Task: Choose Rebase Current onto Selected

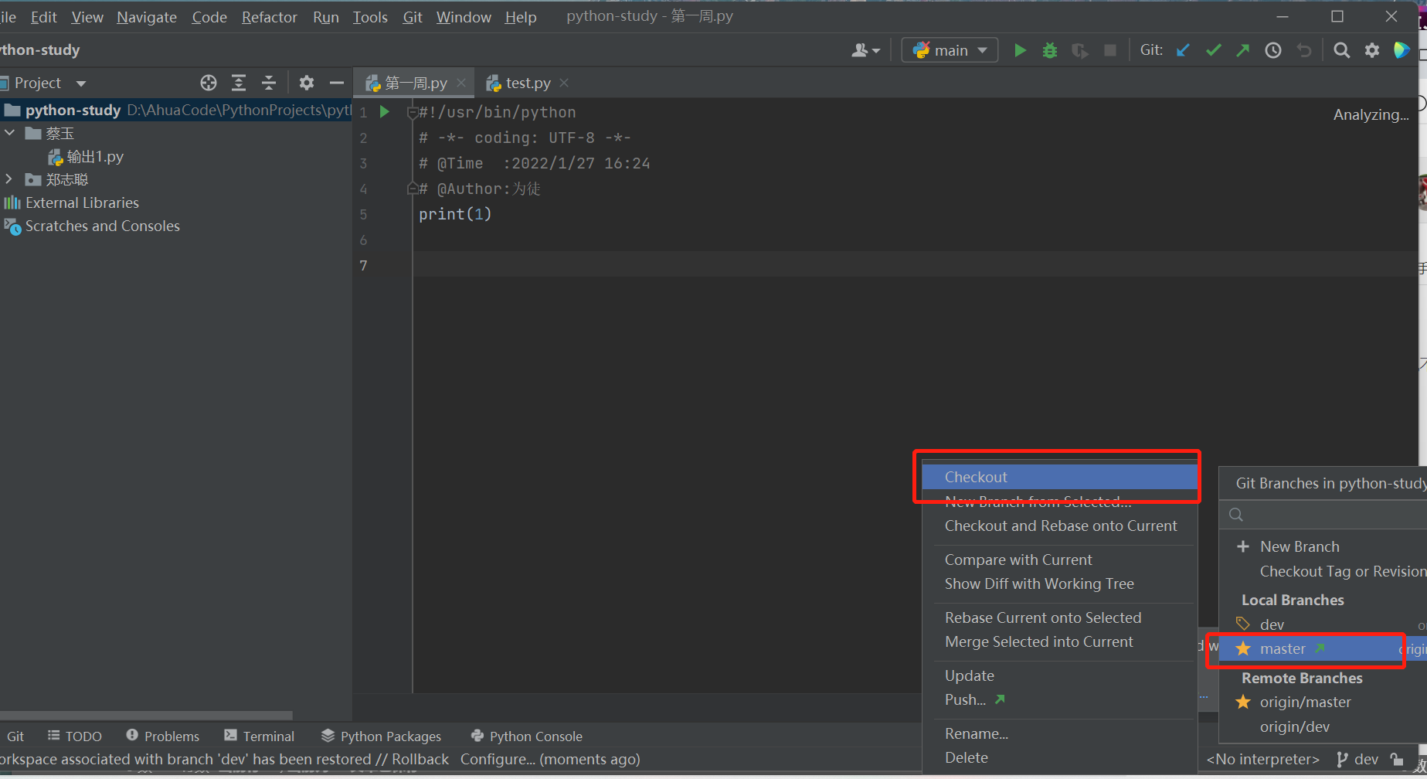Action: point(1059,617)
